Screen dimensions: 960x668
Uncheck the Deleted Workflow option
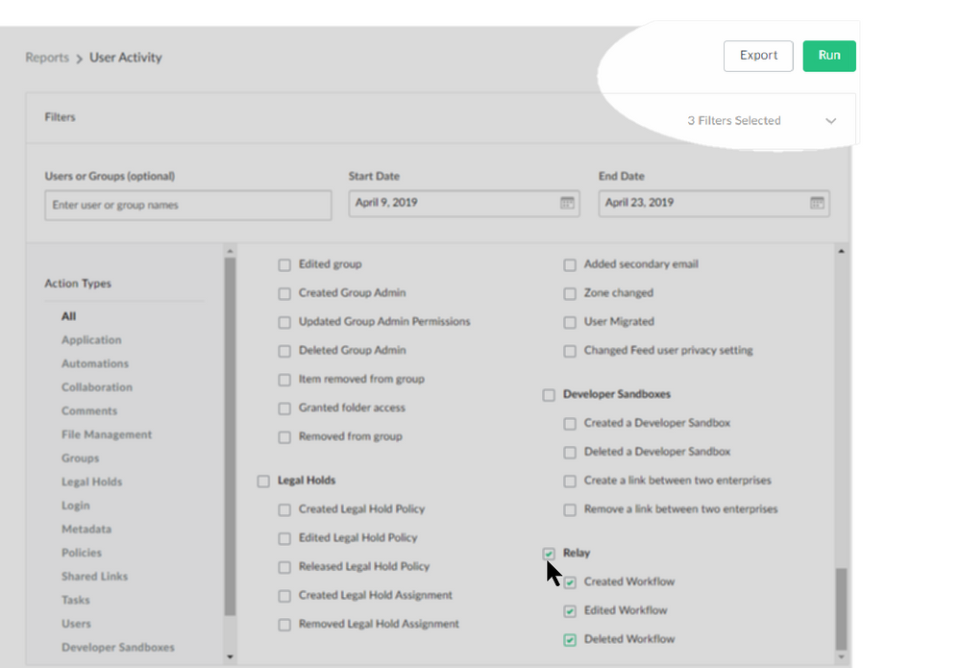click(x=570, y=638)
